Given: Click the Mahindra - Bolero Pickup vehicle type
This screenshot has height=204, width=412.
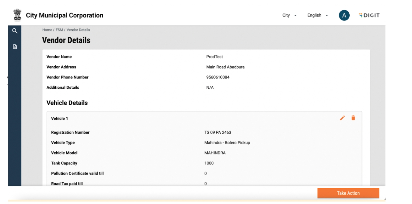Looking at the screenshot, I should pyautogui.click(x=227, y=143).
